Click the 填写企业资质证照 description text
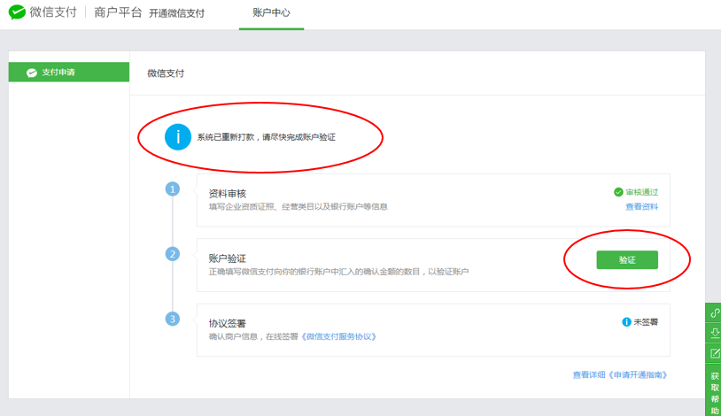Viewport: 721px width, 416px height. [298, 207]
